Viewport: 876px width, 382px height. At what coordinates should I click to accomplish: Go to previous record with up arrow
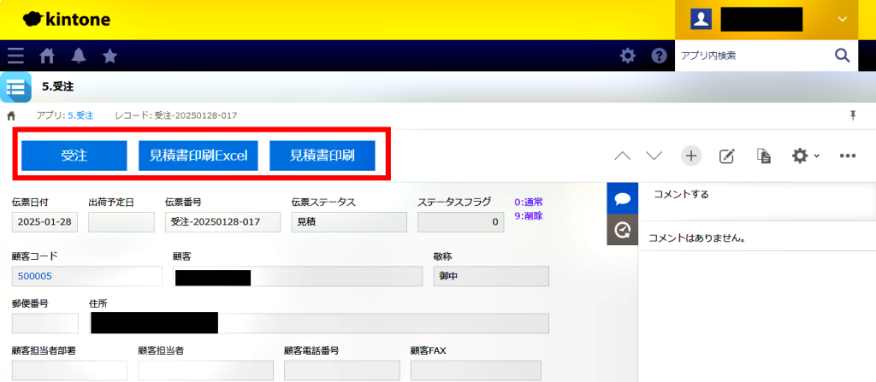coord(623,156)
